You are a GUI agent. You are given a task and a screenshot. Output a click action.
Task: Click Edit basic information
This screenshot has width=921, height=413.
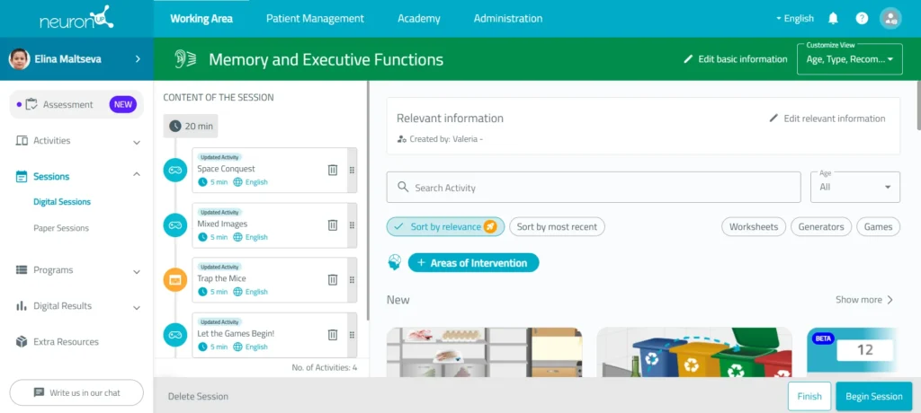tap(736, 58)
